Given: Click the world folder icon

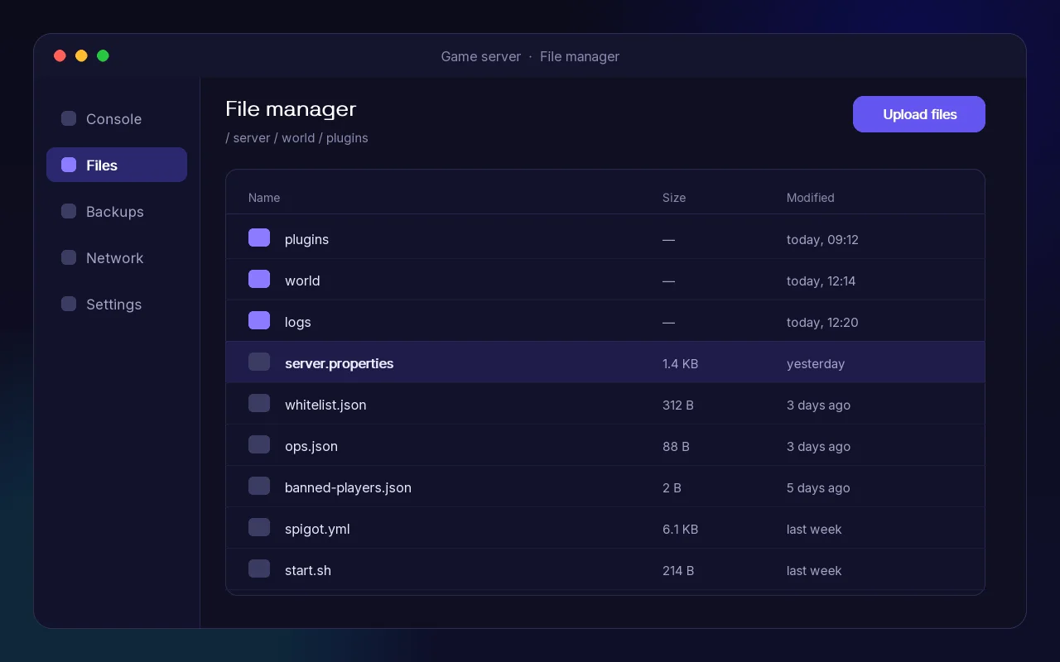Looking at the screenshot, I should pos(259,279).
